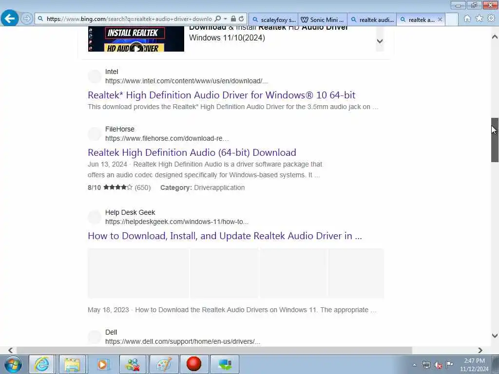Click the intel.com URL text
Screen dimensions: 499x374
[x=187, y=81]
